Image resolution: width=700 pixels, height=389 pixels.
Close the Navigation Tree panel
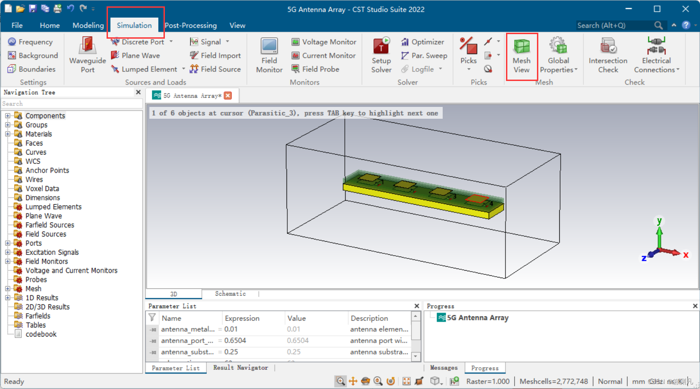(138, 92)
